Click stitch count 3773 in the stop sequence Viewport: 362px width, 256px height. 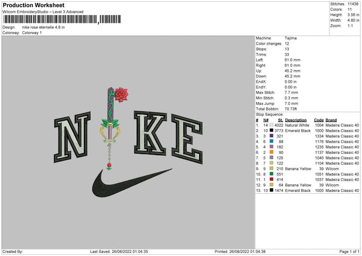(x=279, y=131)
